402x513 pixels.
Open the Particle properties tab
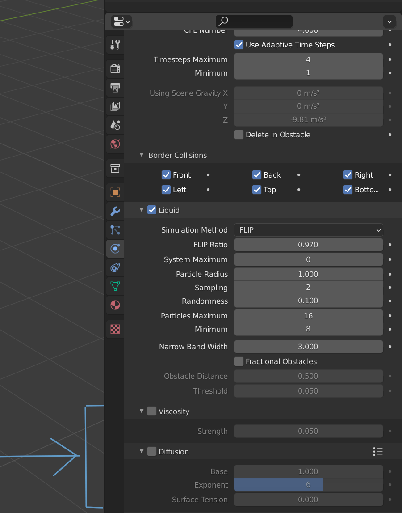pos(115,230)
